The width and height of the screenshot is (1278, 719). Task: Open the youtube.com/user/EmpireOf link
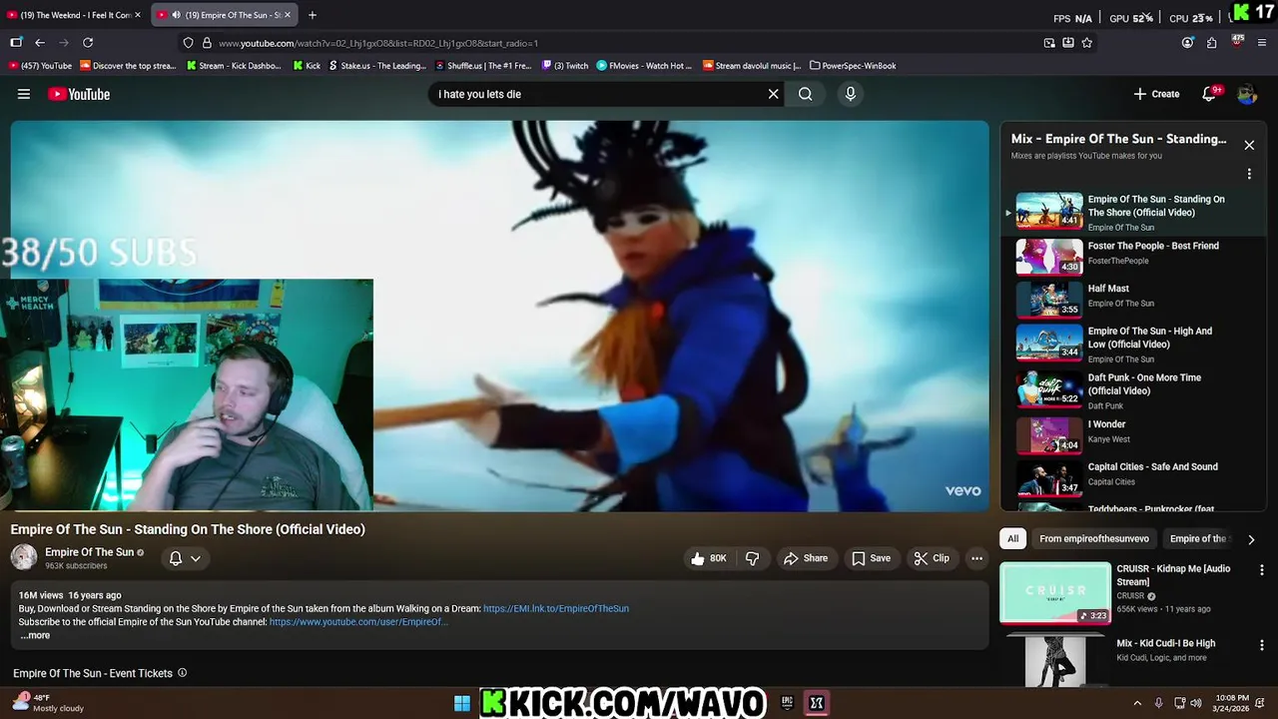point(358,621)
